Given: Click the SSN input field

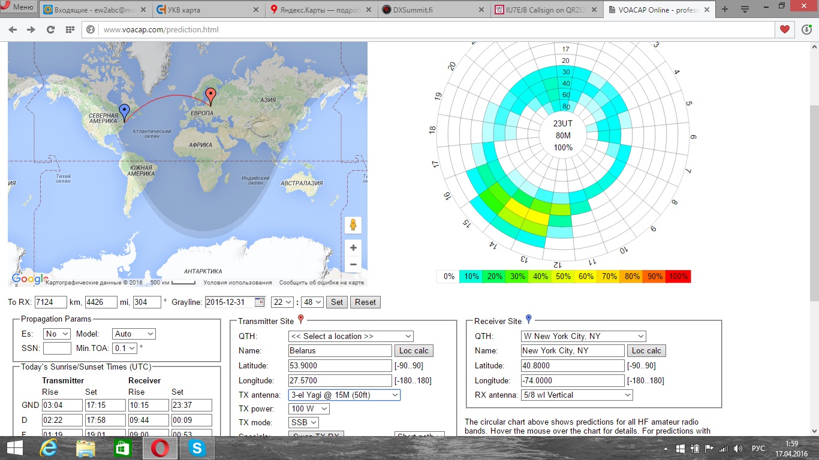Looking at the screenshot, I should pyautogui.click(x=57, y=348).
